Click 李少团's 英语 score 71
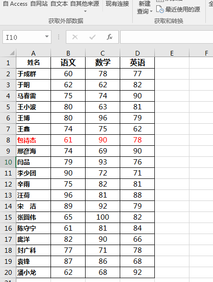 [x=137, y=173]
